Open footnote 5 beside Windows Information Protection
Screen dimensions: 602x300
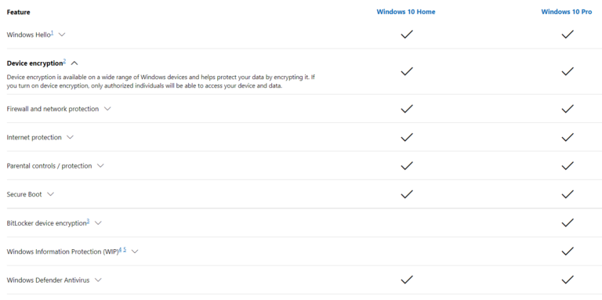click(x=125, y=250)
